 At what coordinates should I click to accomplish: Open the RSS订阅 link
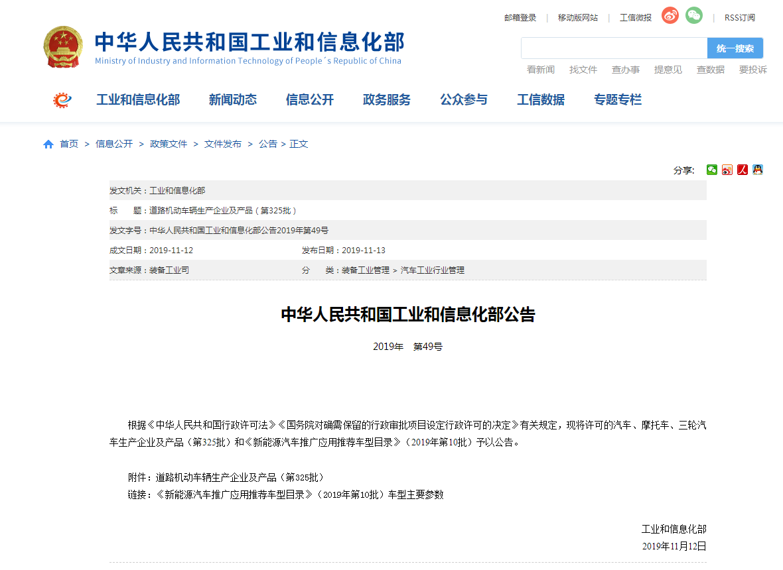[x=740, y=18]
